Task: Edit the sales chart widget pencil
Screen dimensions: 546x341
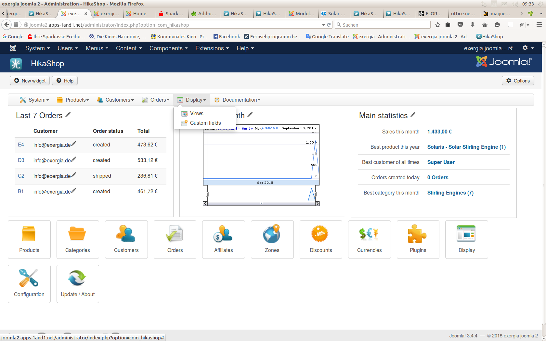Action: (x=250, y=115)
